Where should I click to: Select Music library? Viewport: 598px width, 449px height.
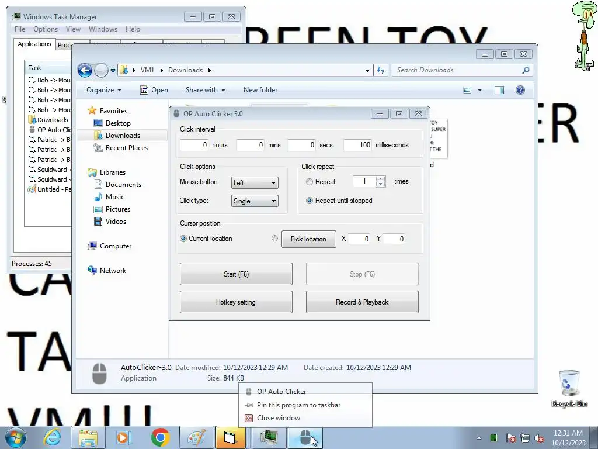[x=115, y=197]
